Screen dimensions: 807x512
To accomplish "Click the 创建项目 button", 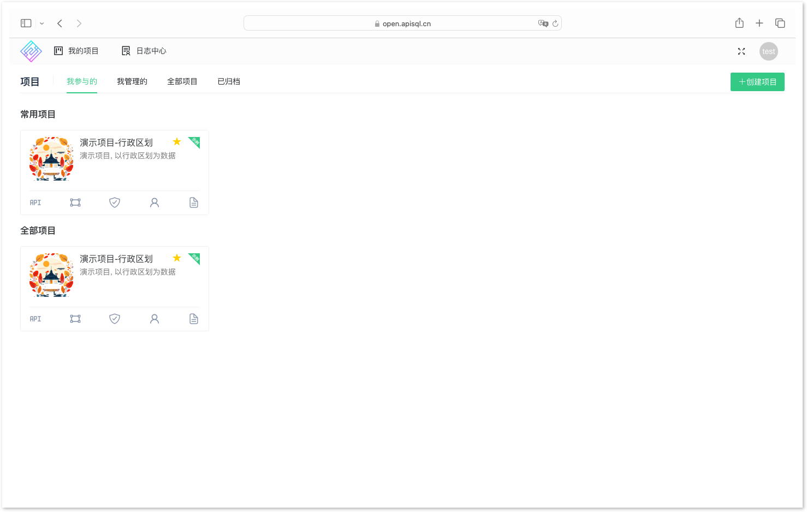I will click(x=757, y=82).
